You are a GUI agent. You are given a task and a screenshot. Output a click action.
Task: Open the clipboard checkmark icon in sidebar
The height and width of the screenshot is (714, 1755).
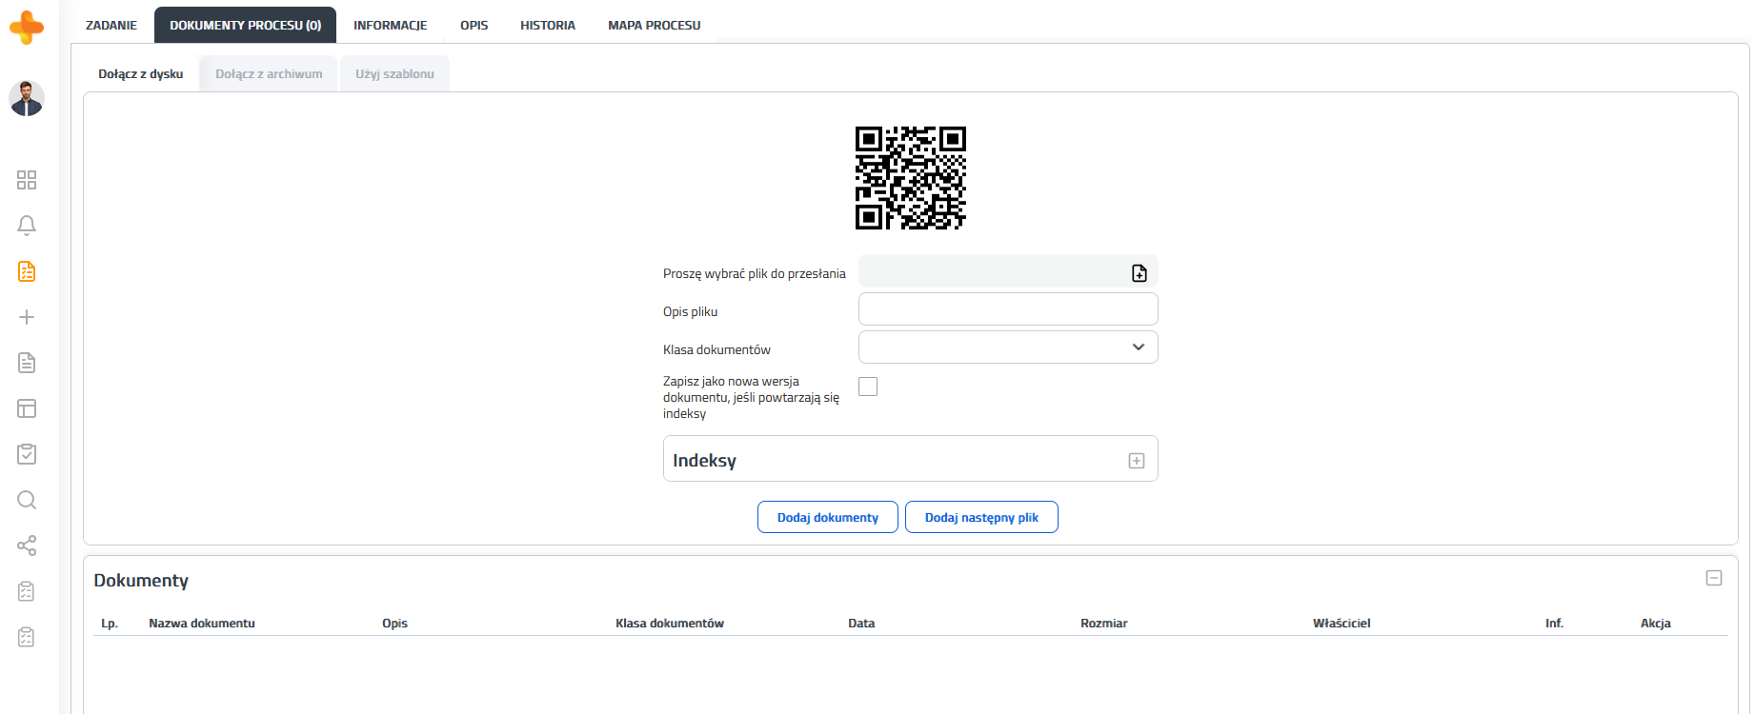[x=27, y=454]
